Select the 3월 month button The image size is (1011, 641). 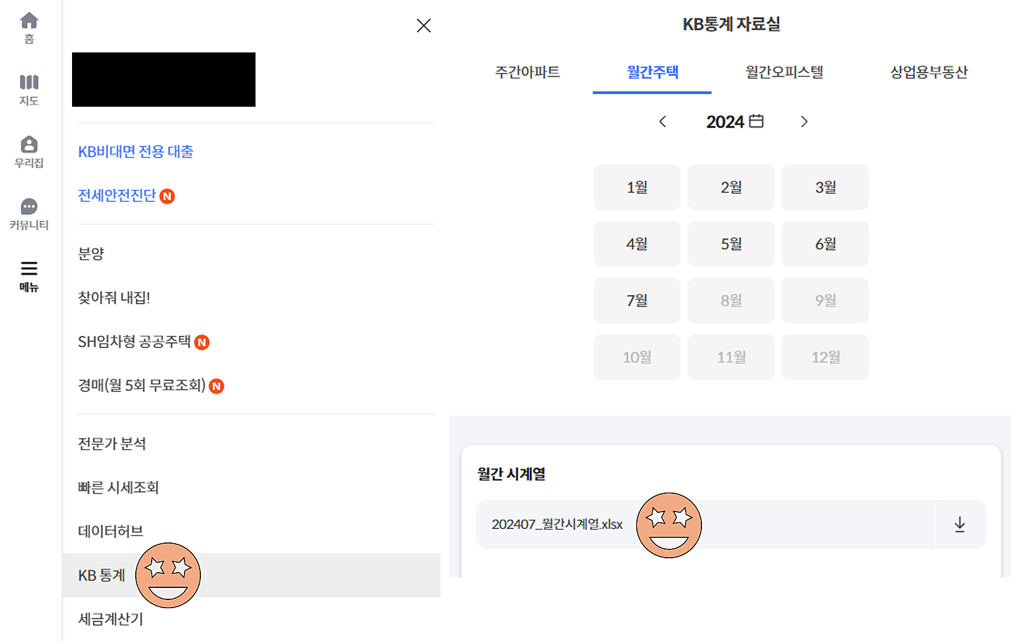pos(825,187)
